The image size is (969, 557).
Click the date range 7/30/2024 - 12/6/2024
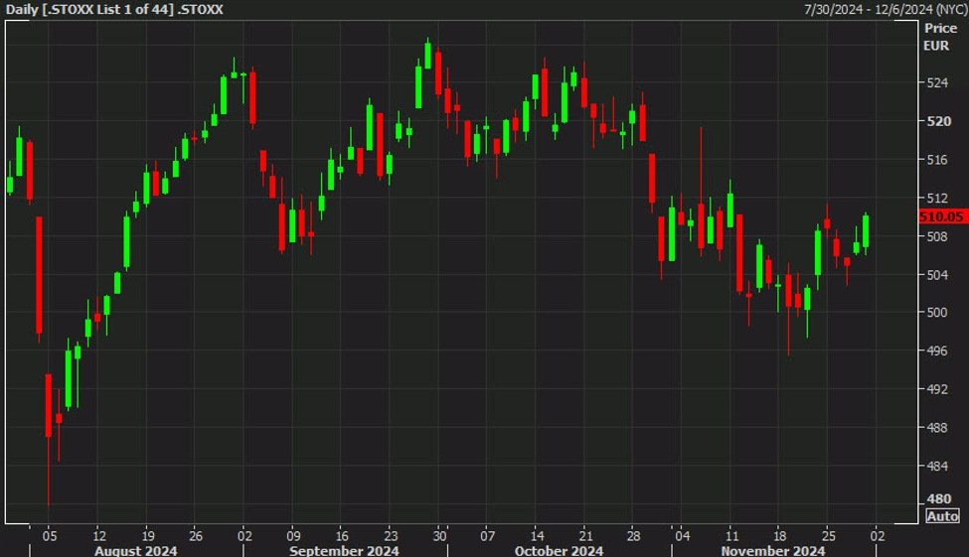(886, 9)
